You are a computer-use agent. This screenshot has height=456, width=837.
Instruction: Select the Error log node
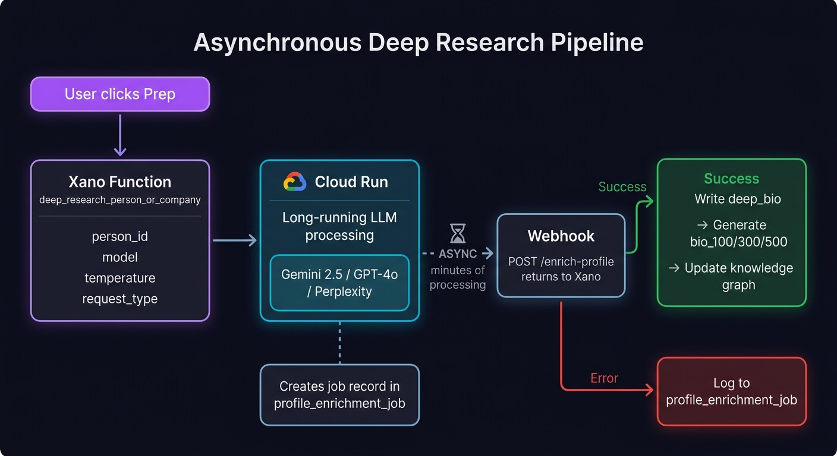[x=731, y=391]
